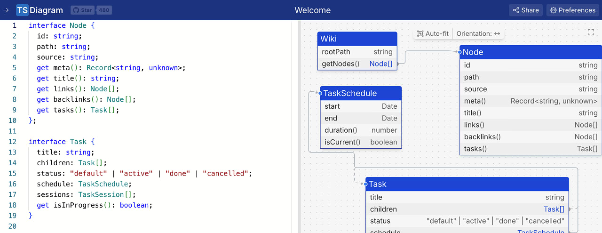Click code line 'interface Task {'

62,142
